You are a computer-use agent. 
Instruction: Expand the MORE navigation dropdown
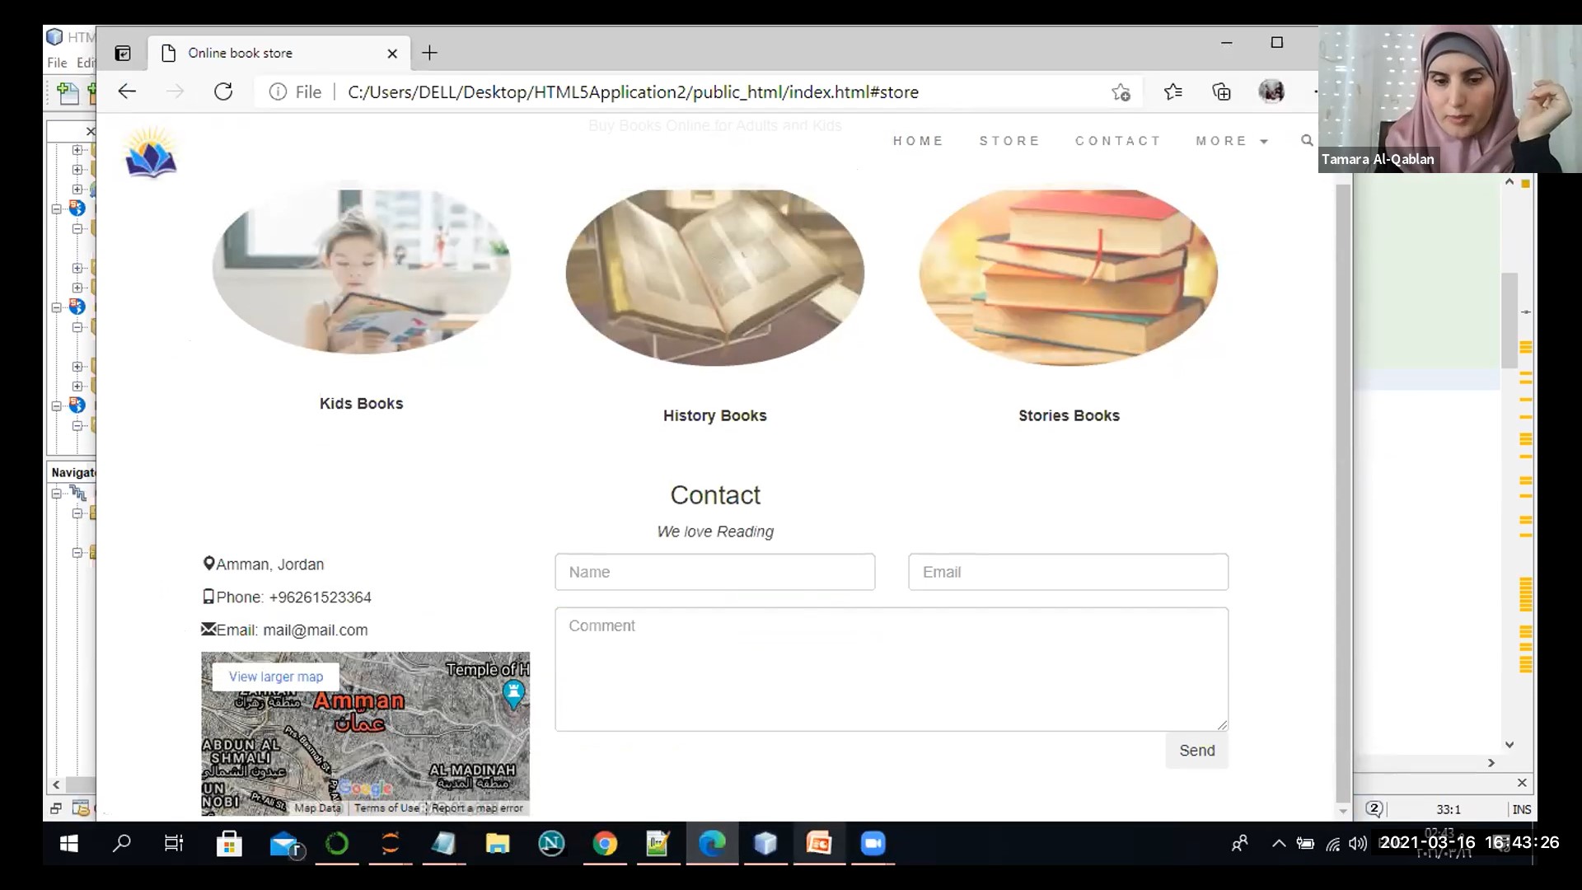[1232, 141]
